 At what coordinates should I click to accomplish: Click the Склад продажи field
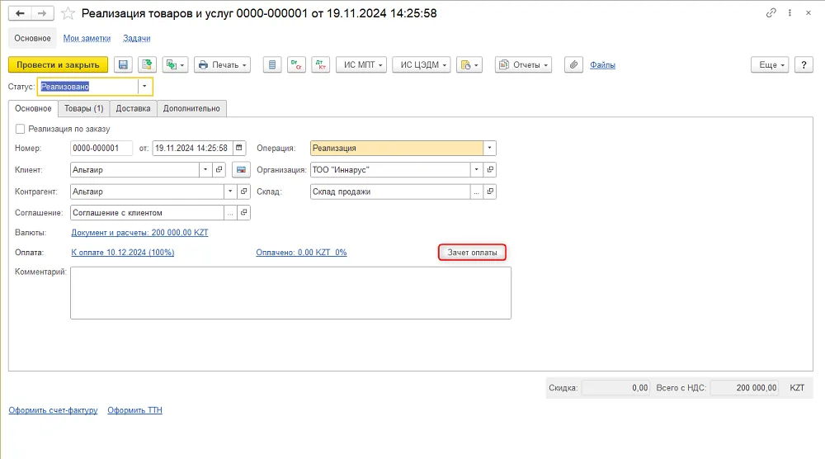point(390,192)
